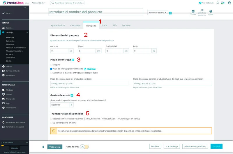Click help icon next to Gastos de envío
The width and height of the screenshot is (233, 154).
(x=72, y=96)
